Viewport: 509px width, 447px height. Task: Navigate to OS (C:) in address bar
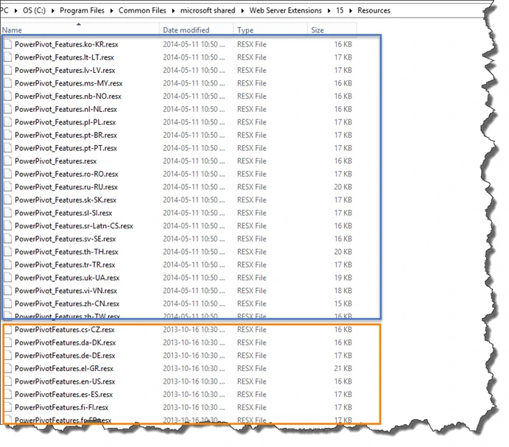tap(34, 11)
